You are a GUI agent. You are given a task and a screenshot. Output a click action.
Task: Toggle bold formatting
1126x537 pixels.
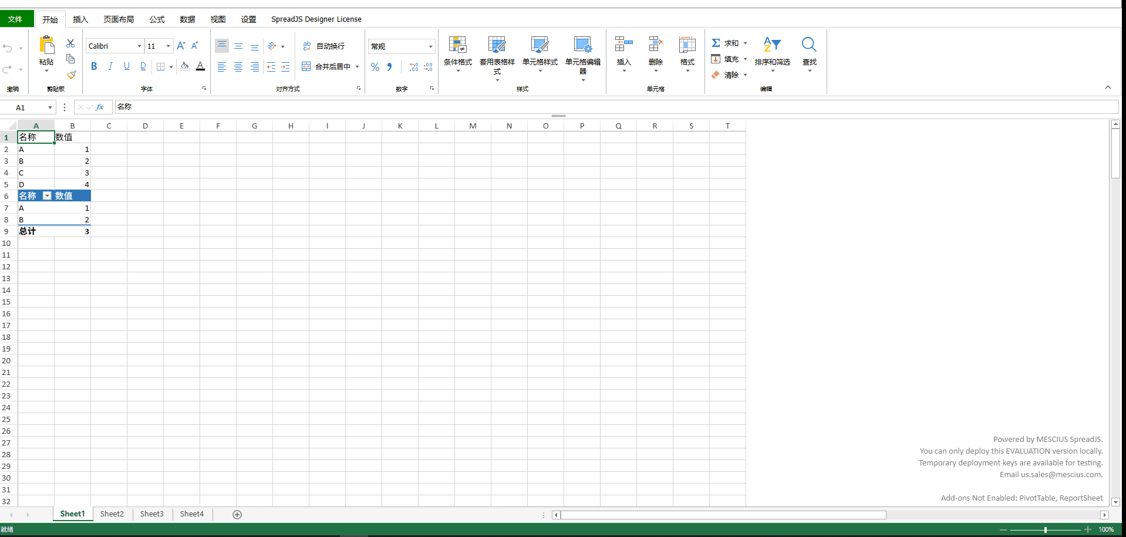click(x=94, y=67)
